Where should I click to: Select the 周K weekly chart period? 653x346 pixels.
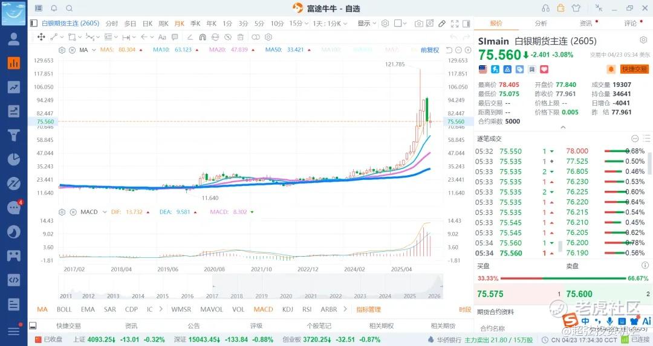point(163,24)
